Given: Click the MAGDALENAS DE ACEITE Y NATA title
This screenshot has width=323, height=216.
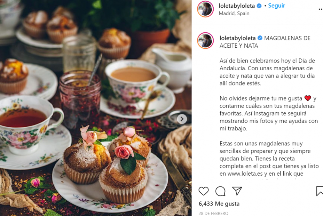Looking at the screenshot, I should tap(265, 42).
